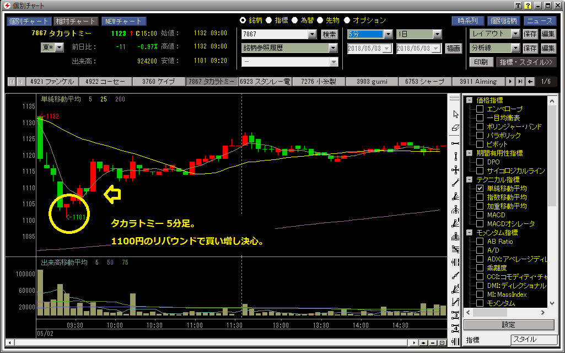Open help with the question mark icon
565x353 pixels.
pyautogui.click(x=528, y=6)
